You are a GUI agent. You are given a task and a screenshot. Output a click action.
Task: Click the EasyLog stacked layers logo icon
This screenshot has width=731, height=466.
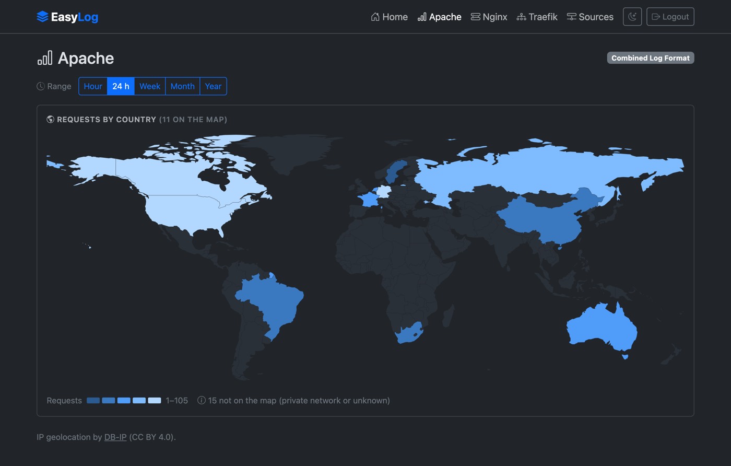point(42,17)
